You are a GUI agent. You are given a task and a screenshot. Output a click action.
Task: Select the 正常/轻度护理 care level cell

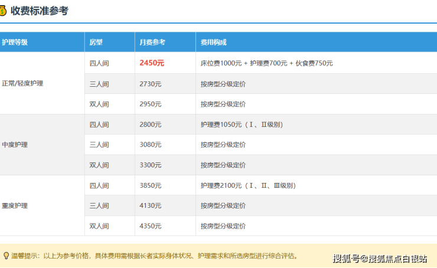point(22,83)
